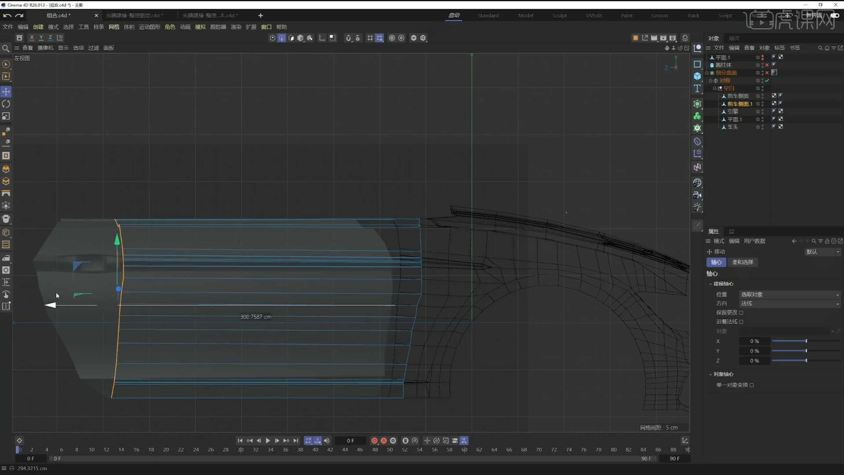
Task: Select the 柔和选择 tab button
Action: click(742, 262)
